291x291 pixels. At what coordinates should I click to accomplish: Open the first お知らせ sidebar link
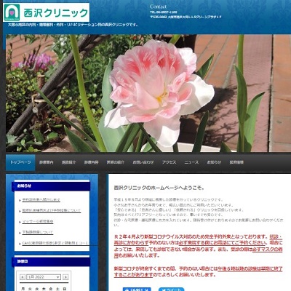(41, 199)
